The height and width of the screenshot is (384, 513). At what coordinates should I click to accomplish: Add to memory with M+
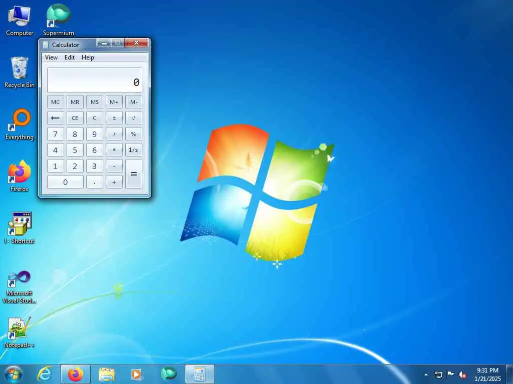click(114, 102)
